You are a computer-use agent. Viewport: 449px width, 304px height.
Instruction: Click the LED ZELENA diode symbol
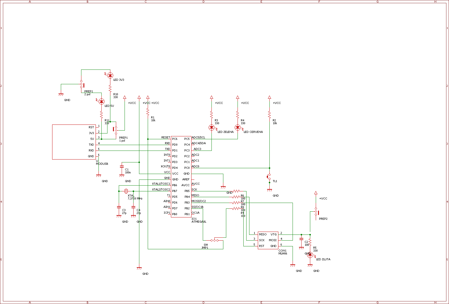[x=212, y=127]
